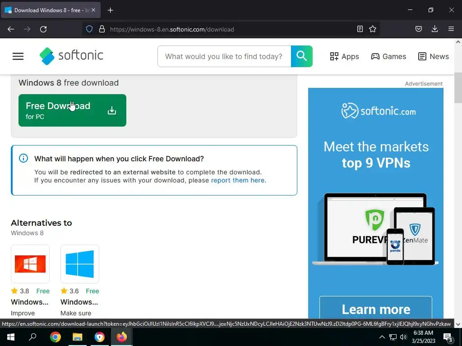Save page to Pocket
Viewport: 462px width, 346px height.
coord(419,29)
